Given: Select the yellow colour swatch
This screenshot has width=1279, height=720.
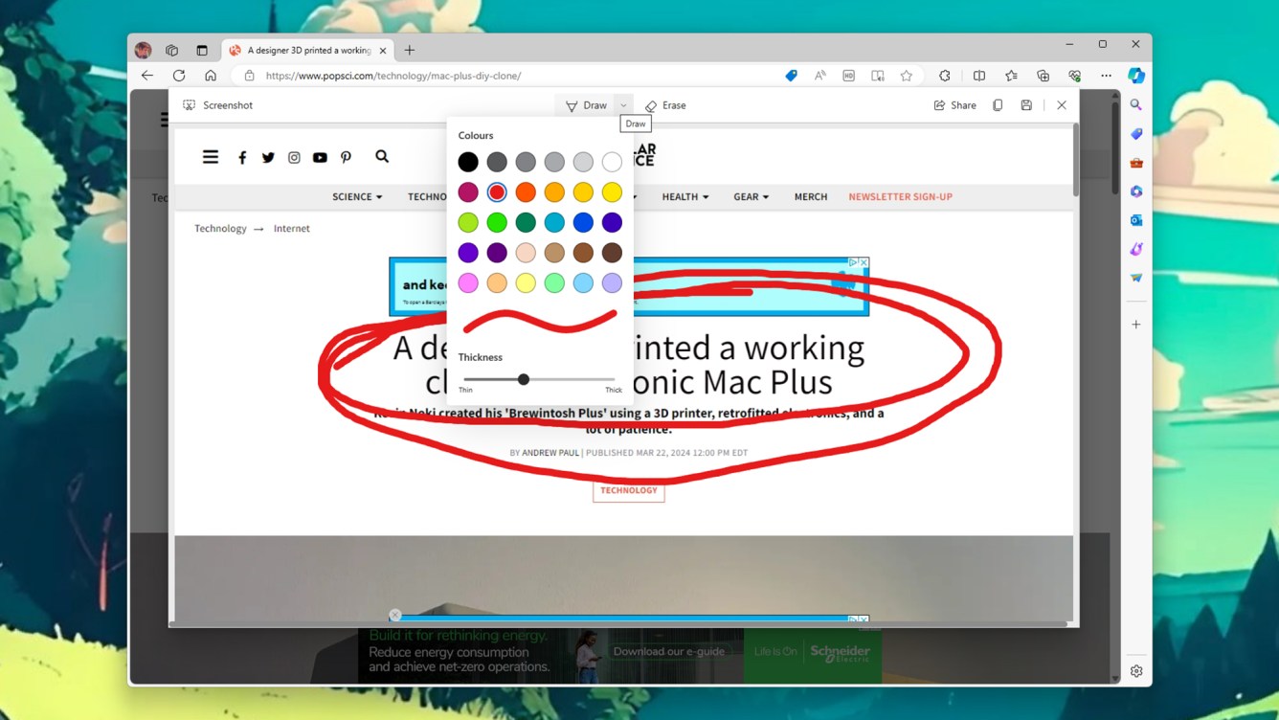Looking at the screenshot, I should [612, 192].
